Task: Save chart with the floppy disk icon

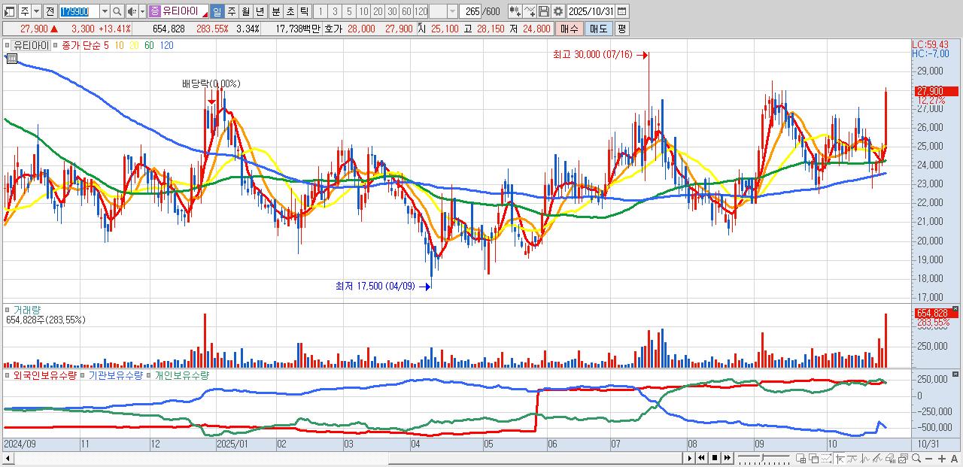Action: (544, 11)
